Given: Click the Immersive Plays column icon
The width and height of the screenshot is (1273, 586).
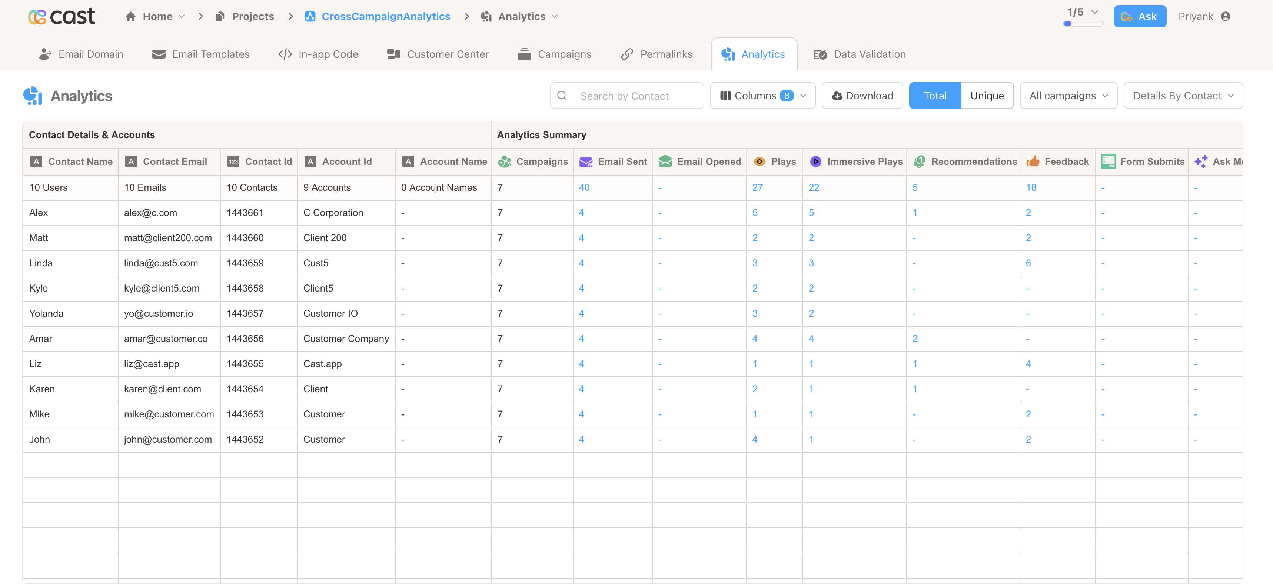Looking at the screenshot, I should (816, 162).
